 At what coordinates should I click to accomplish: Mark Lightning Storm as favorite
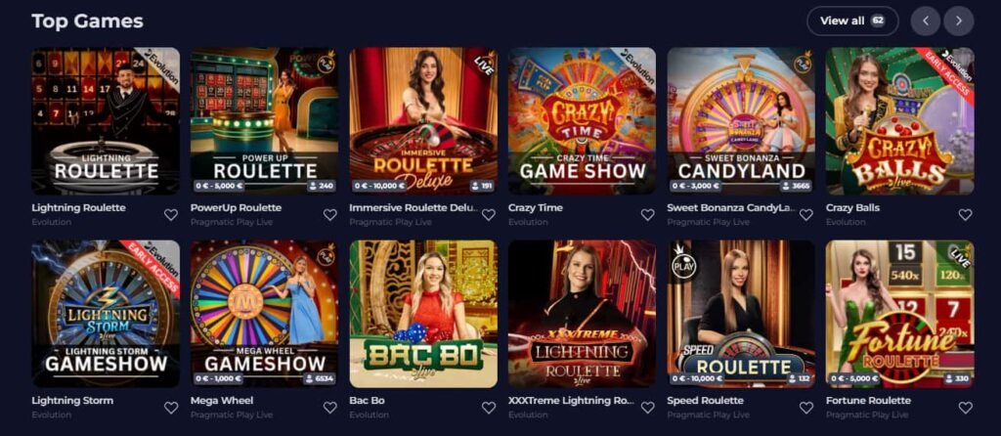[x=171, y=408]
